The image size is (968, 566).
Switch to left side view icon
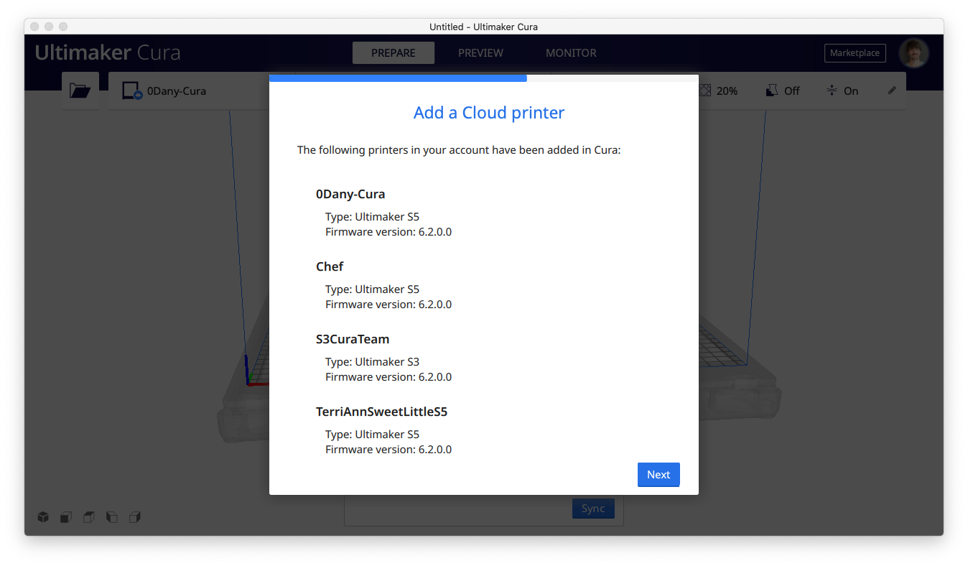pyautogui.click(x=112, y=517)
